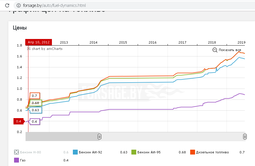Click the right grip handle of chart scrollbar
This screenshot has height=166, width=255.
245,136
